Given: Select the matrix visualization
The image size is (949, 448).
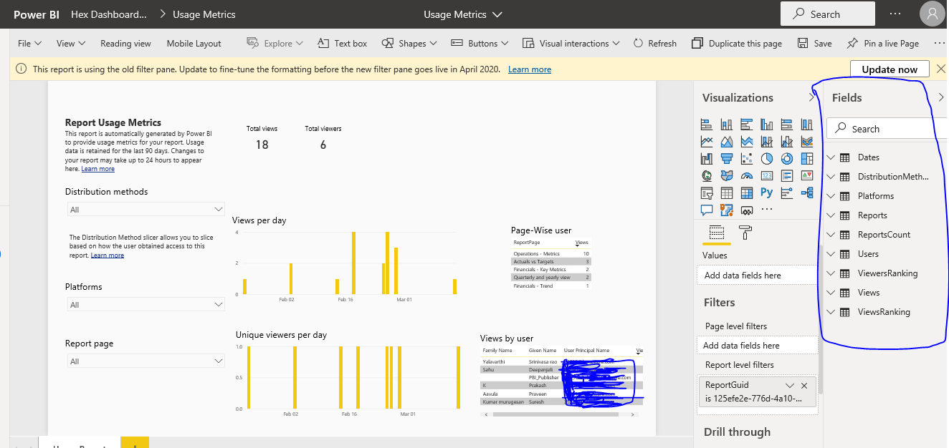Looking at the screenshot, I should 747,193.
